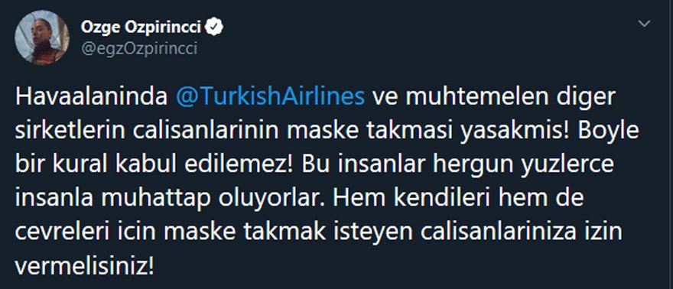Click the word Havaalaninda in the tweet
The image size is (673, 289).
pos(92,98)
